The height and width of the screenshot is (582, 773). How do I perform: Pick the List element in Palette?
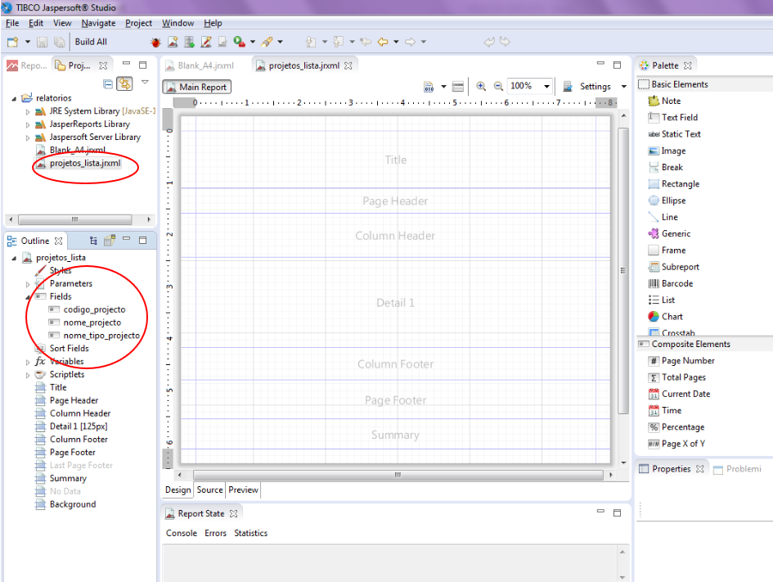(661, 300)
